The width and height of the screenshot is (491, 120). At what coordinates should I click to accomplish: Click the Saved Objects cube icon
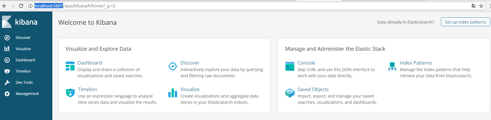click(x=290, y=93)
